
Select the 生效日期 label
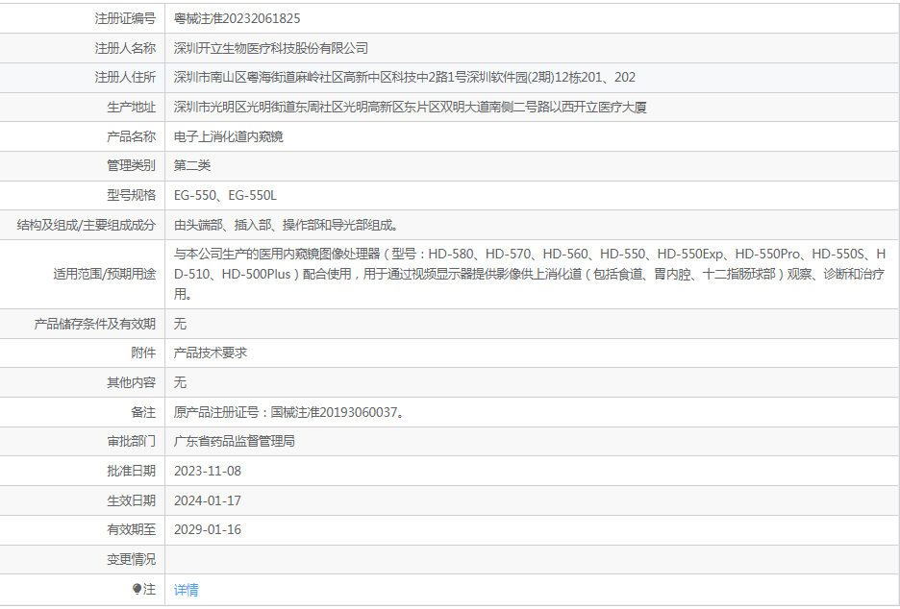pos(132,500)
